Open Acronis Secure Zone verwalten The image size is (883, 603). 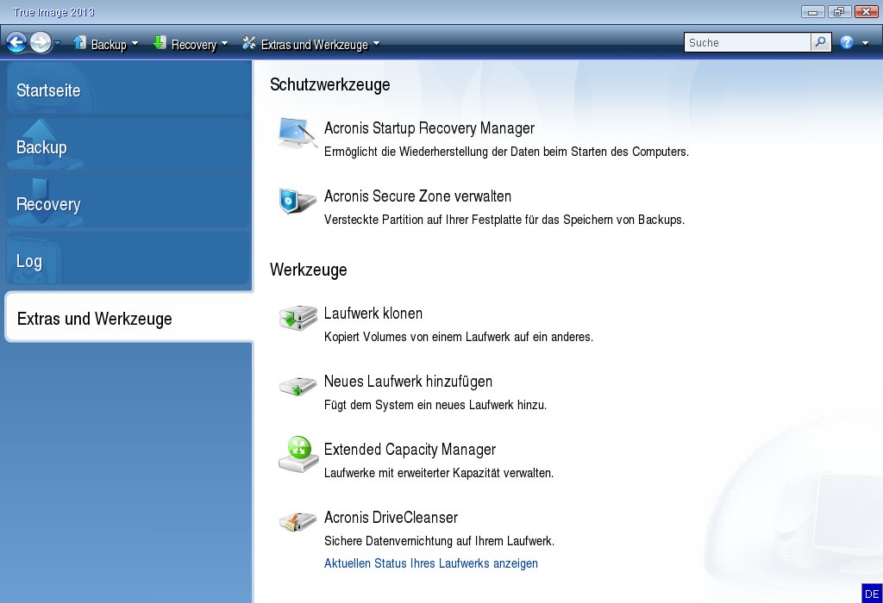point(417,196)
